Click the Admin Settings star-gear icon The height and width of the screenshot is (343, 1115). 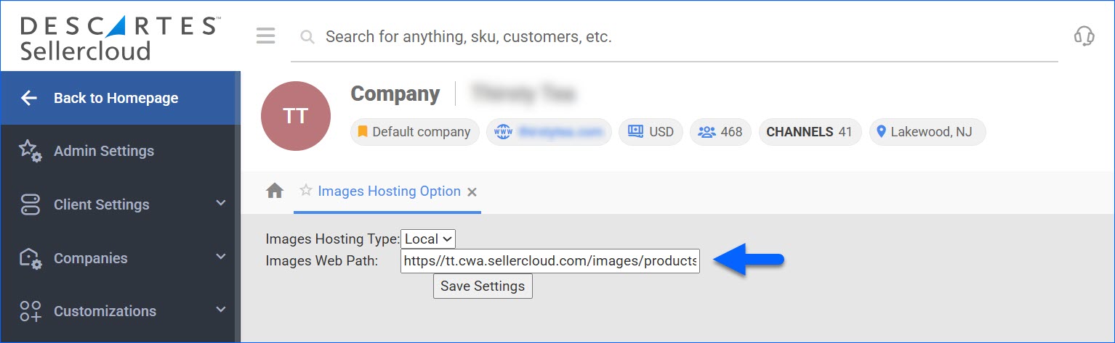[x=30, y=151]
